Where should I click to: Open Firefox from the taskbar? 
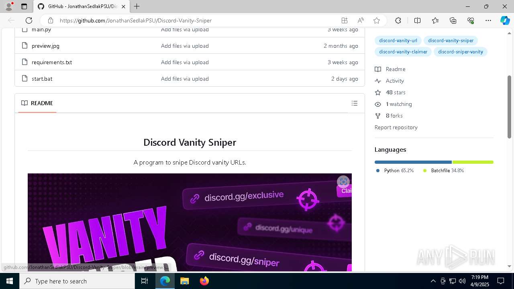tap(204, 281)
